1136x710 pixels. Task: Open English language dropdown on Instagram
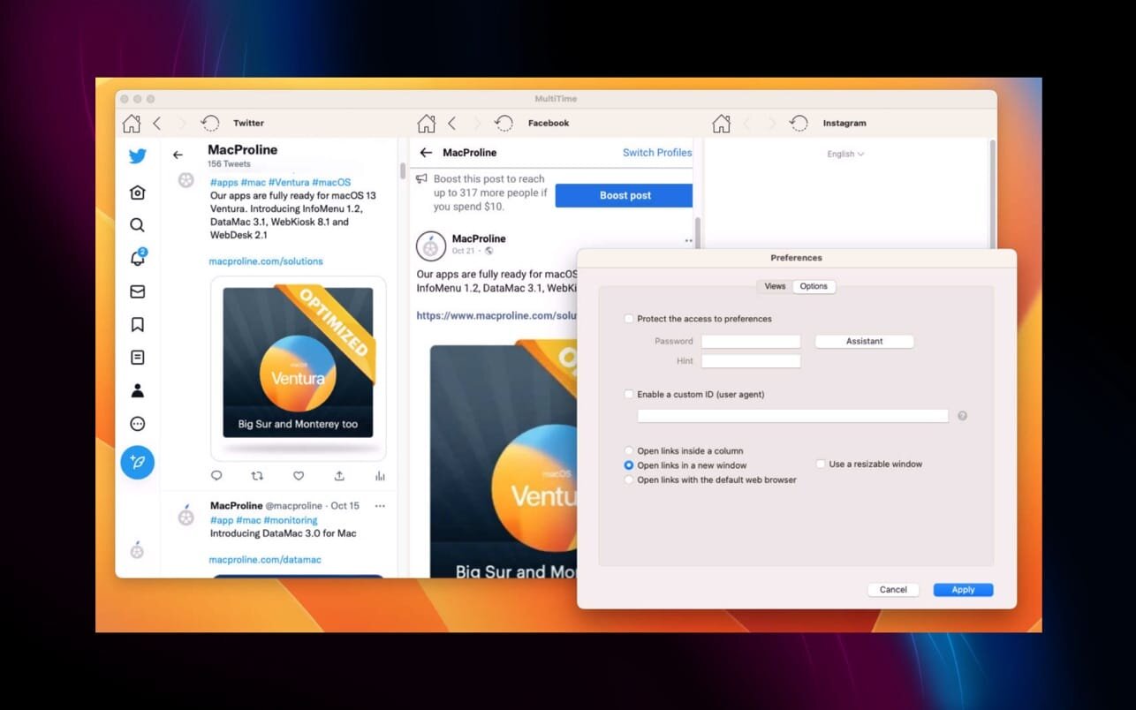(845, 154)
